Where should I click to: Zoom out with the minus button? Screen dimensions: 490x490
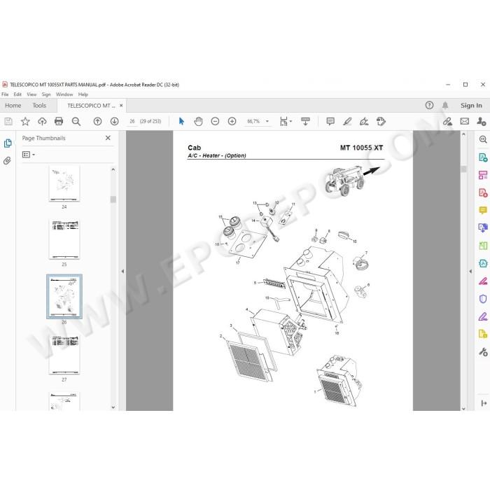click(x=215, y=121)
